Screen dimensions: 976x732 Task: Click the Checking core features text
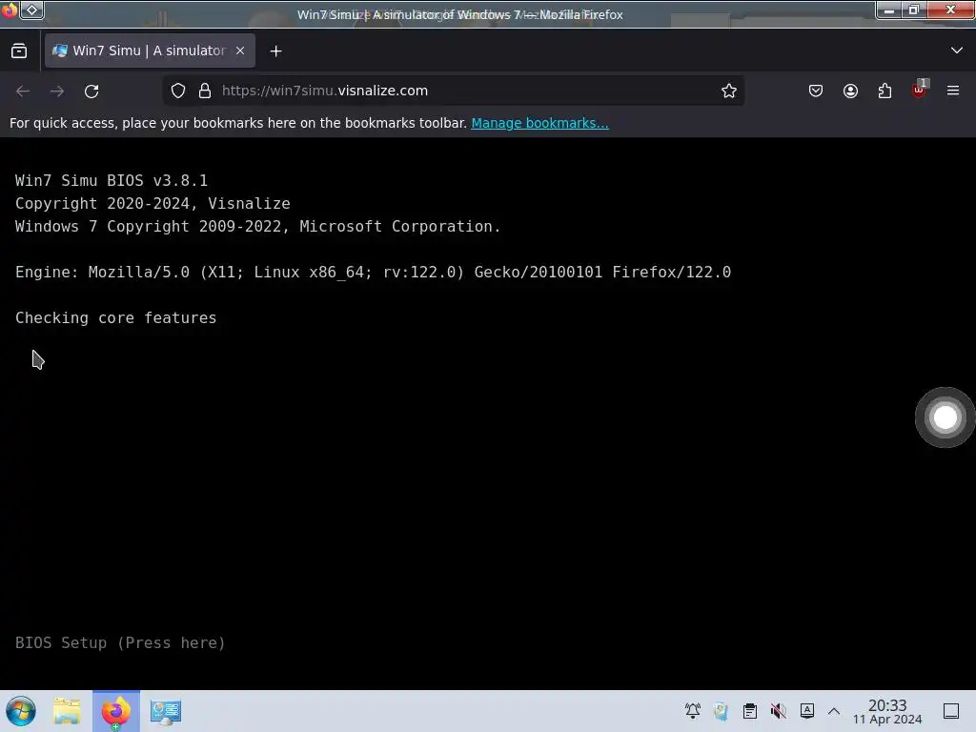click(115, 318)
